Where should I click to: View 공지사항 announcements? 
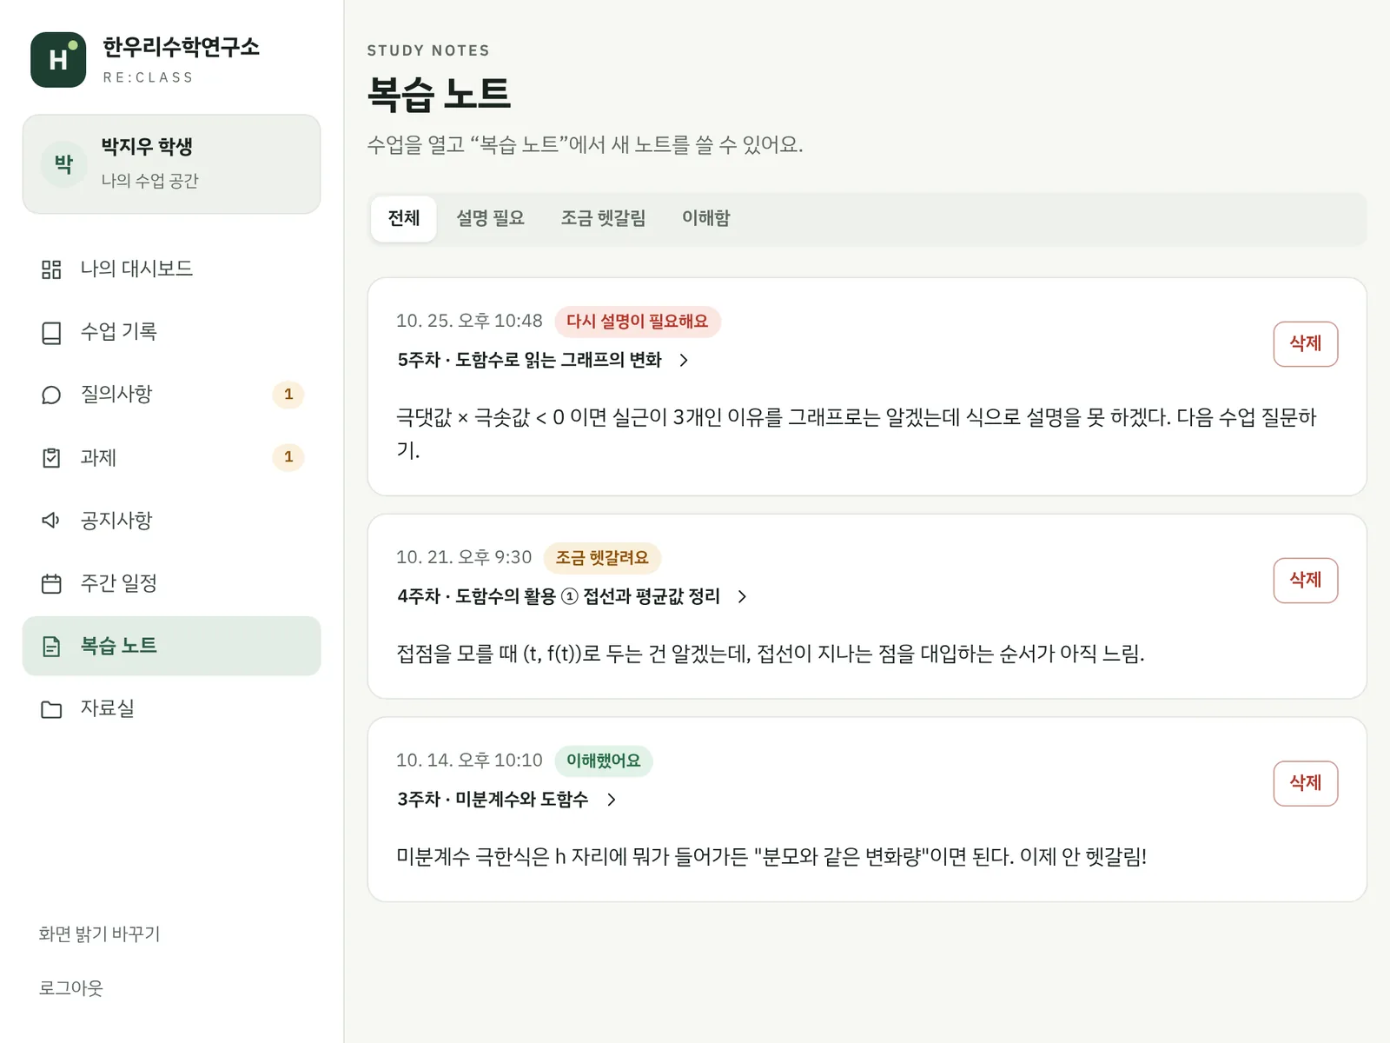[x=171, y=520]
